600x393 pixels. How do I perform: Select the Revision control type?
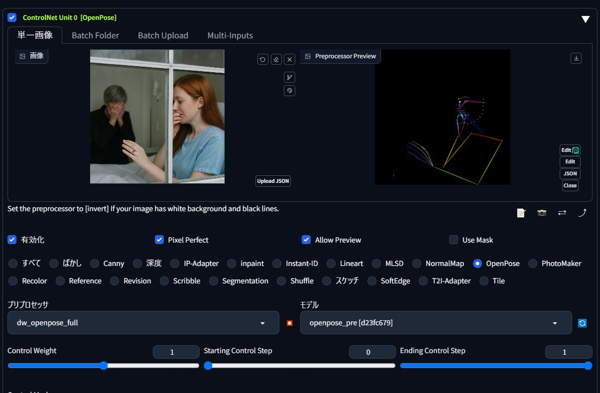(x=115, y=281)
